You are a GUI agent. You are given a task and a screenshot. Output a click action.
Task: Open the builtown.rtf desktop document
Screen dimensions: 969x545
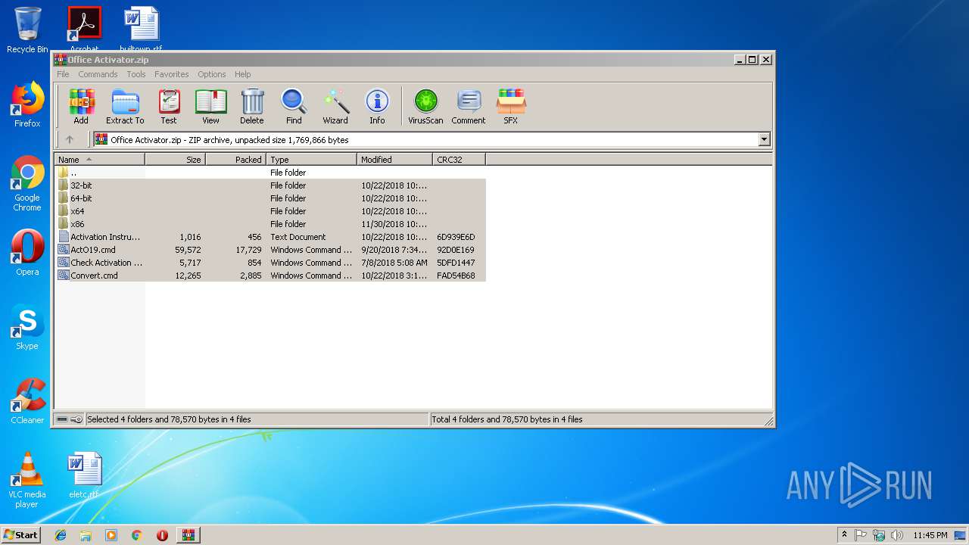click(141, 29)
